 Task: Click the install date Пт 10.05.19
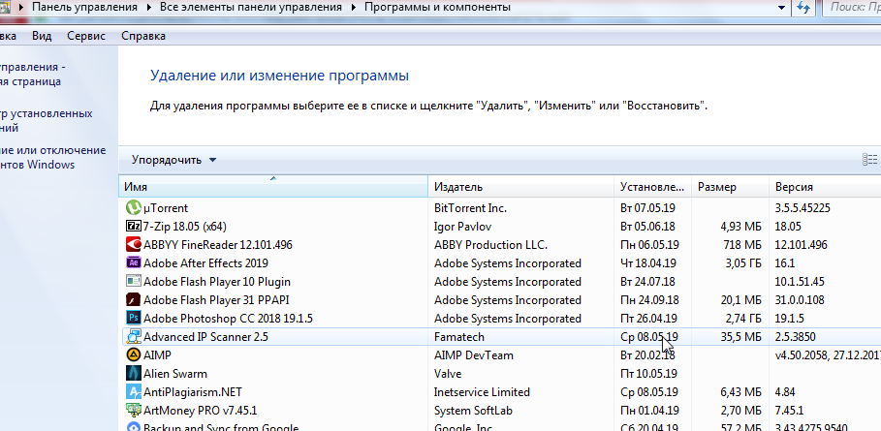[649, 374]
